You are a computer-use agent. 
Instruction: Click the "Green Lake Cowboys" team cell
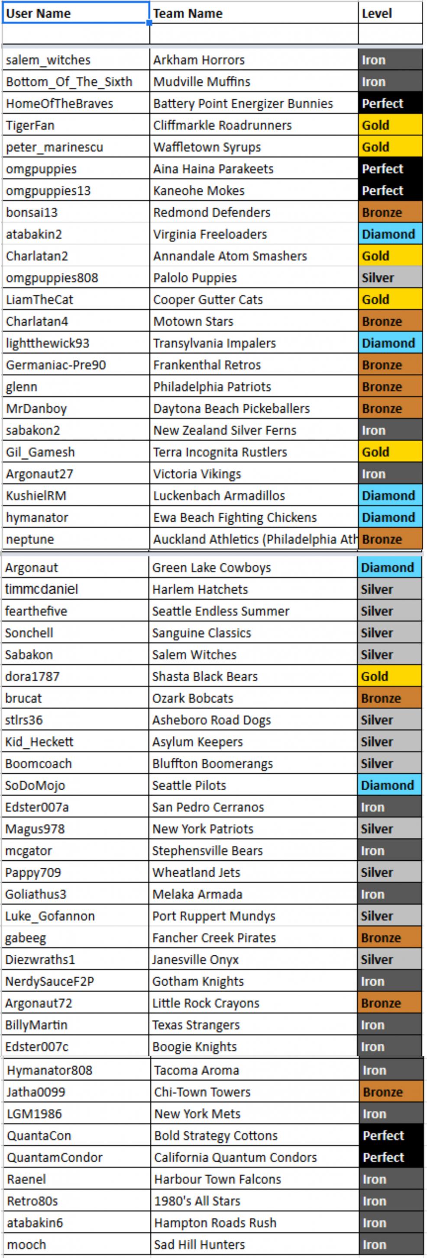252,568
